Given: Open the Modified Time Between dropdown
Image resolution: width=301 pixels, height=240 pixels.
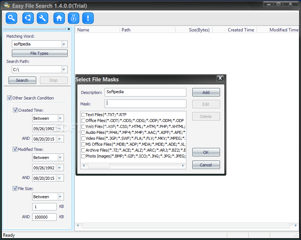Looking at the screenshot, I should tap(60, 158).
